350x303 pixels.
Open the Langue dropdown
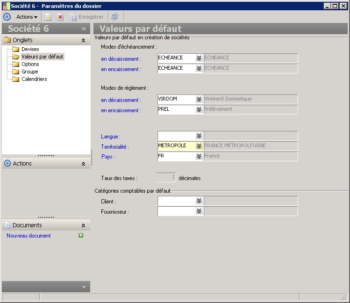pyautogui.click(x=199, y=136)
